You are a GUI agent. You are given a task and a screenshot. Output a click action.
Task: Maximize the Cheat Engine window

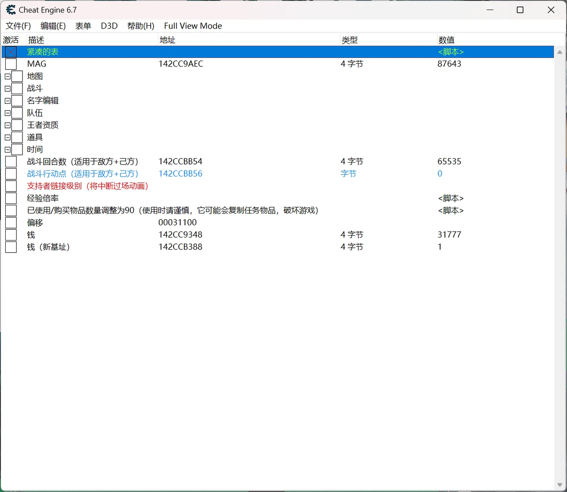pyautogui.click(x=520, y=10)
